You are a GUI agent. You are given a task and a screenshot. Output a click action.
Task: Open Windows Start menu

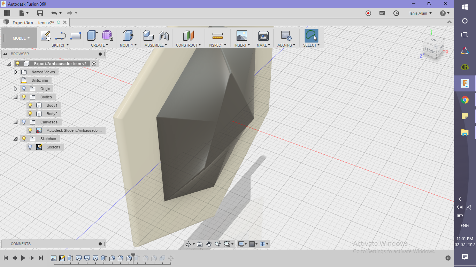pos(465,7)
